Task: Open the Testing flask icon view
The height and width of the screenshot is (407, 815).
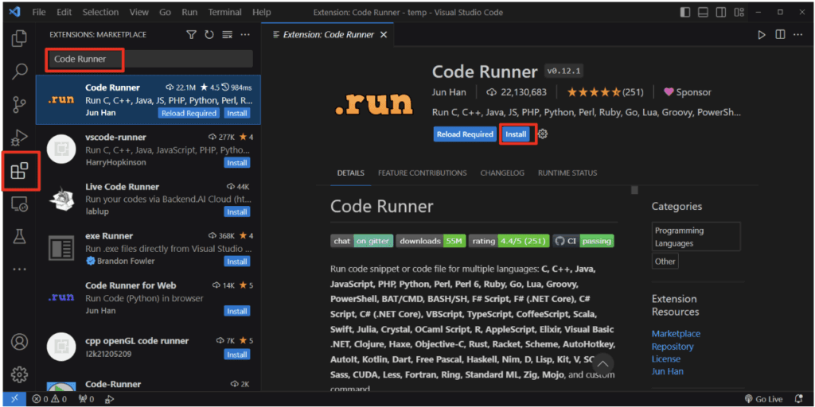Action: (x=19, y=237)
